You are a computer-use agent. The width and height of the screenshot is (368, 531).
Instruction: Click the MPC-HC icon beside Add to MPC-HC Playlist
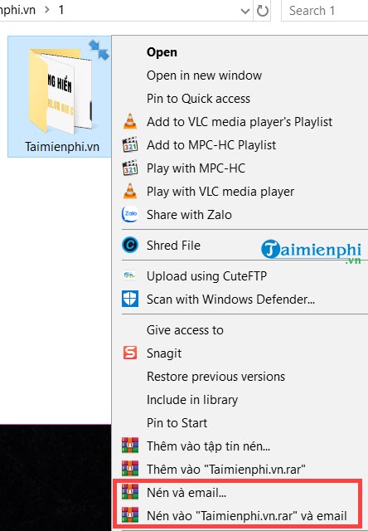pos(130,145)
